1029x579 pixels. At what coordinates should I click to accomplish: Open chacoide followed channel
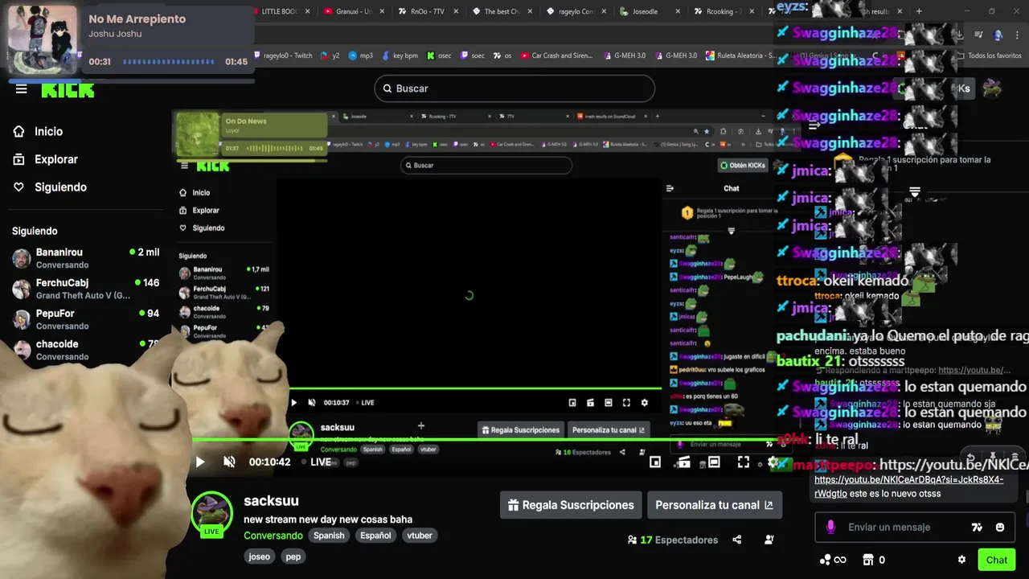coord(85,350)
